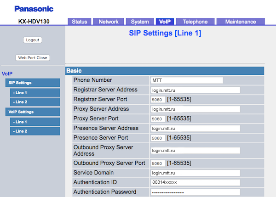Select Line 1 under SIP Settings
Viewport: 276px width, 197px height.
click(35, 92)
